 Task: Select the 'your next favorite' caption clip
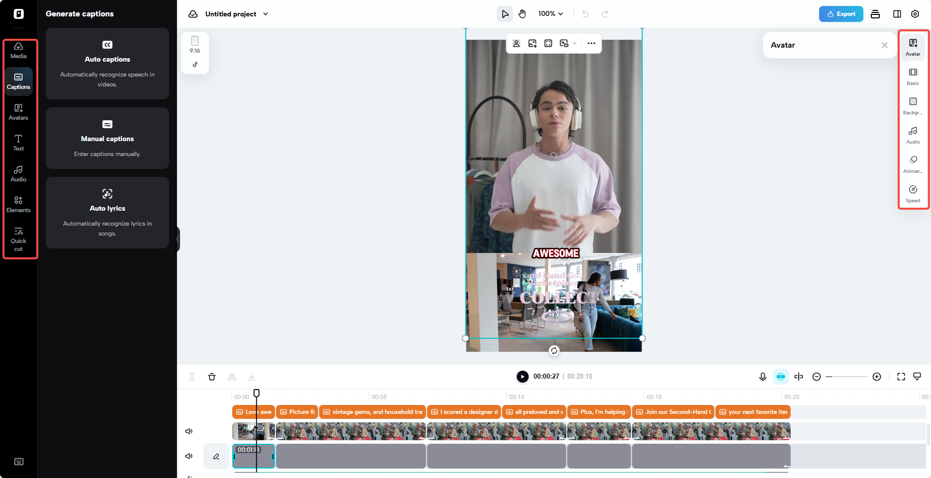(x=753, y=412)
